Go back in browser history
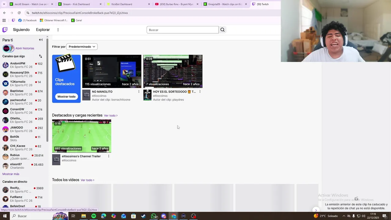 [x=4, y=13]
